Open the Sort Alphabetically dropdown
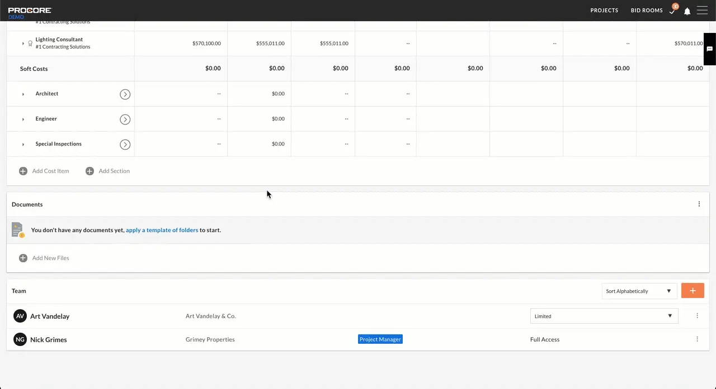The width and height of the screenshot is (716, 389). point(639,291)
